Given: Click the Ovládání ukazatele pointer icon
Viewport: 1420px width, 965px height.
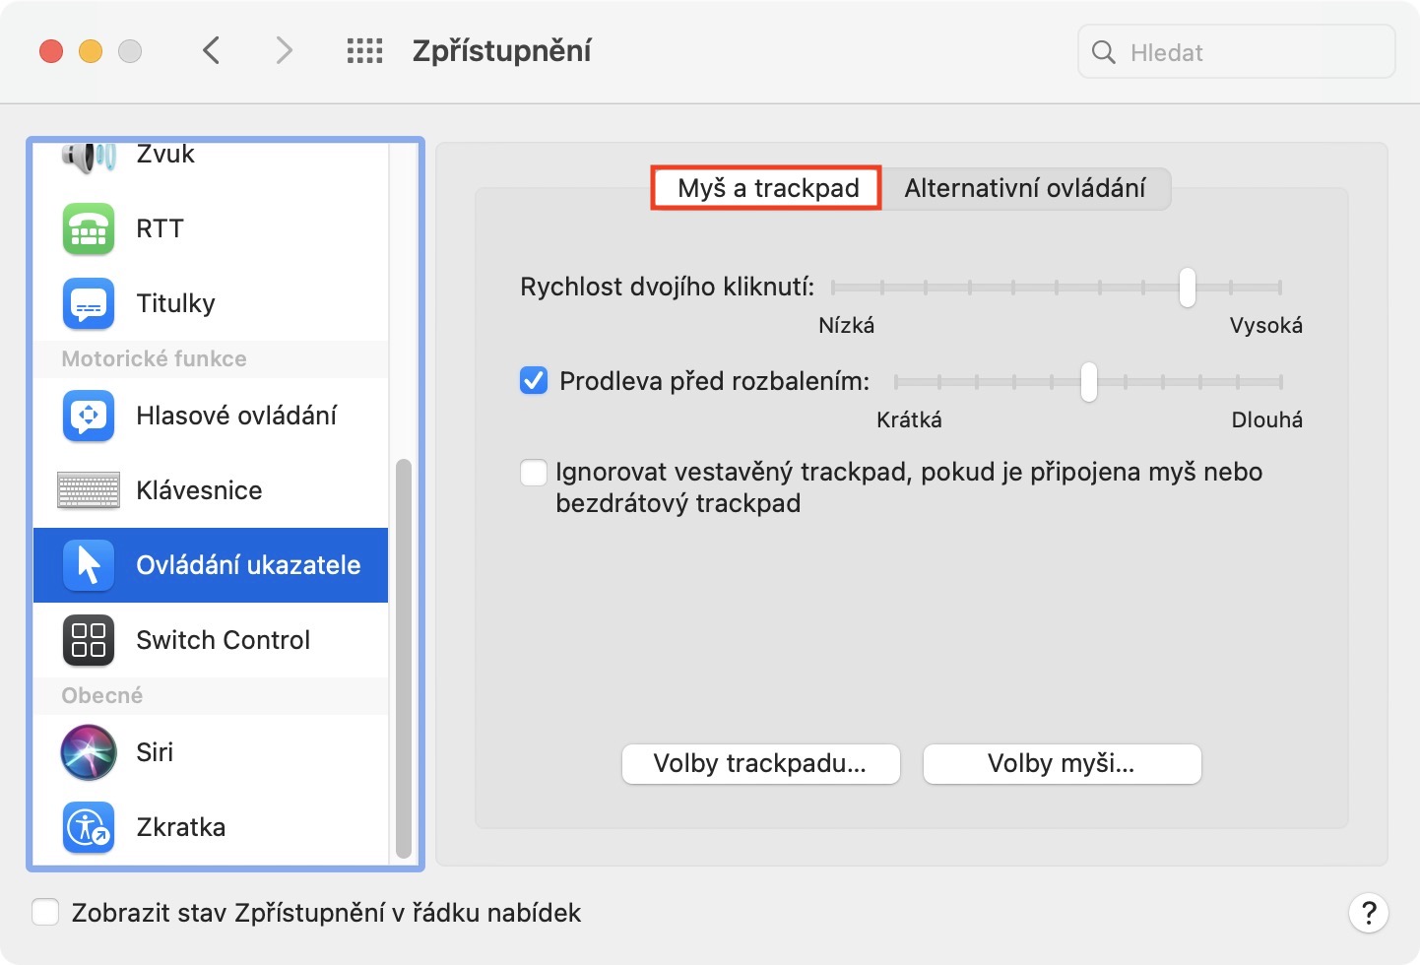Looking at the screenshot, I should point(89,565).
